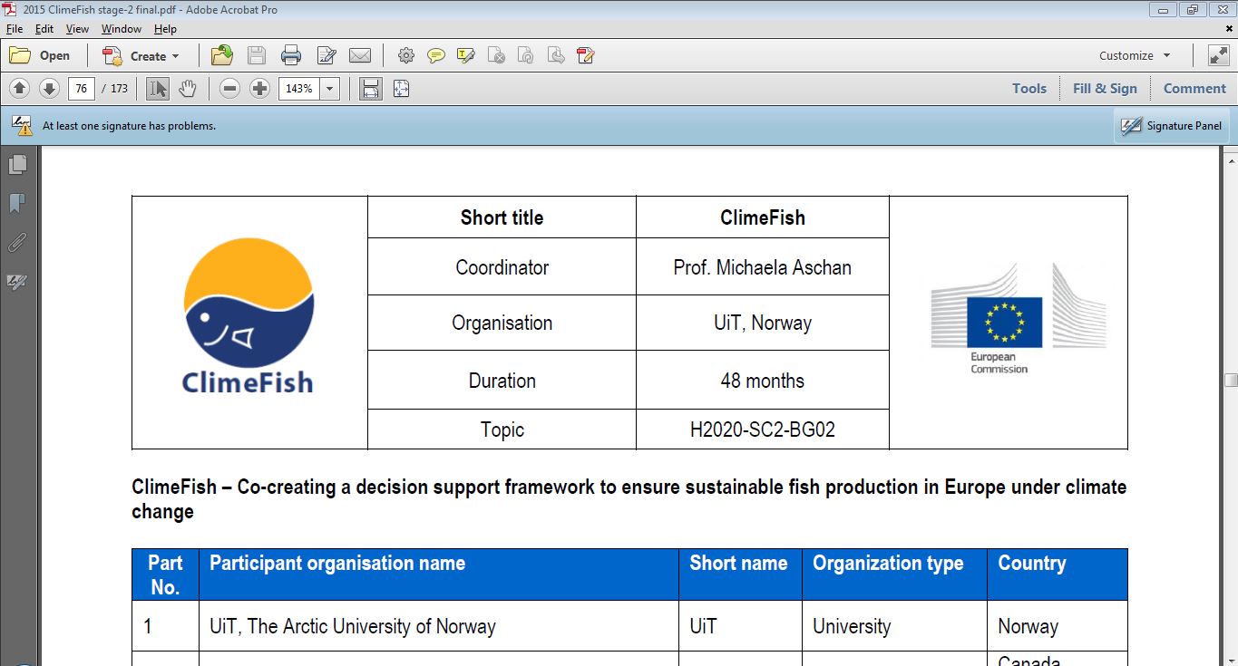Show the Page Thumbnails panel
The image size is (1238, 666).
tap(18, 165)
